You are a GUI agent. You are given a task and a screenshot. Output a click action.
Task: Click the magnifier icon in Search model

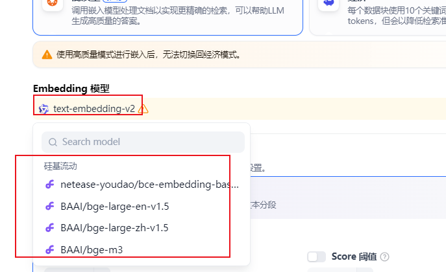point(53,142)
